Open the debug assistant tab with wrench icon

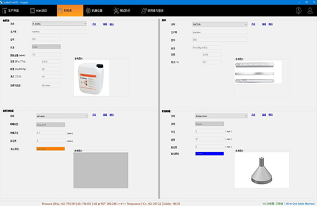122,11
